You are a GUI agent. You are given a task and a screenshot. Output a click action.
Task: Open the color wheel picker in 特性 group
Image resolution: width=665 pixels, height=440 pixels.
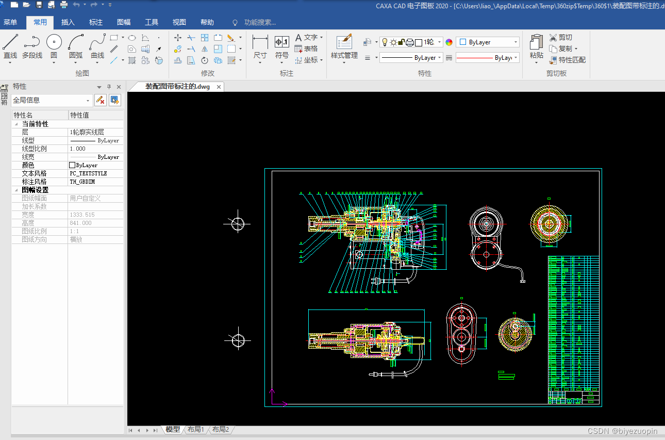coord(449,42)
